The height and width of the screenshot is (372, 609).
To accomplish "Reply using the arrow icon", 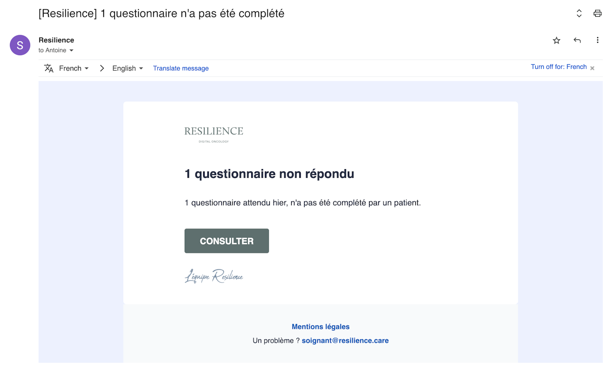I will tap(577, 40).
